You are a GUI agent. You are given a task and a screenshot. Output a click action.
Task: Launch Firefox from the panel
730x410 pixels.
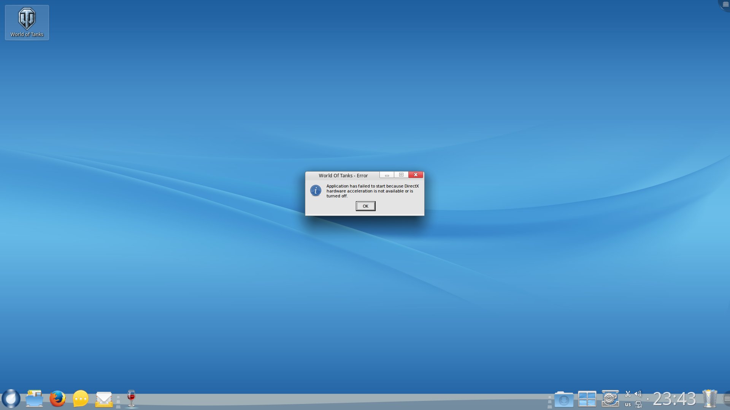57,399
